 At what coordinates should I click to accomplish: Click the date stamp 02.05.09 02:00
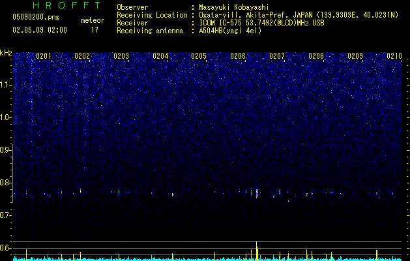click(40, 30)
